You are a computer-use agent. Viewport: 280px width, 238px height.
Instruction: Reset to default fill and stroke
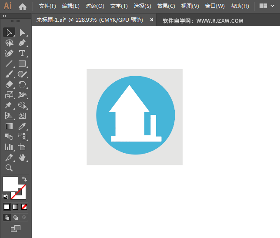5,197
